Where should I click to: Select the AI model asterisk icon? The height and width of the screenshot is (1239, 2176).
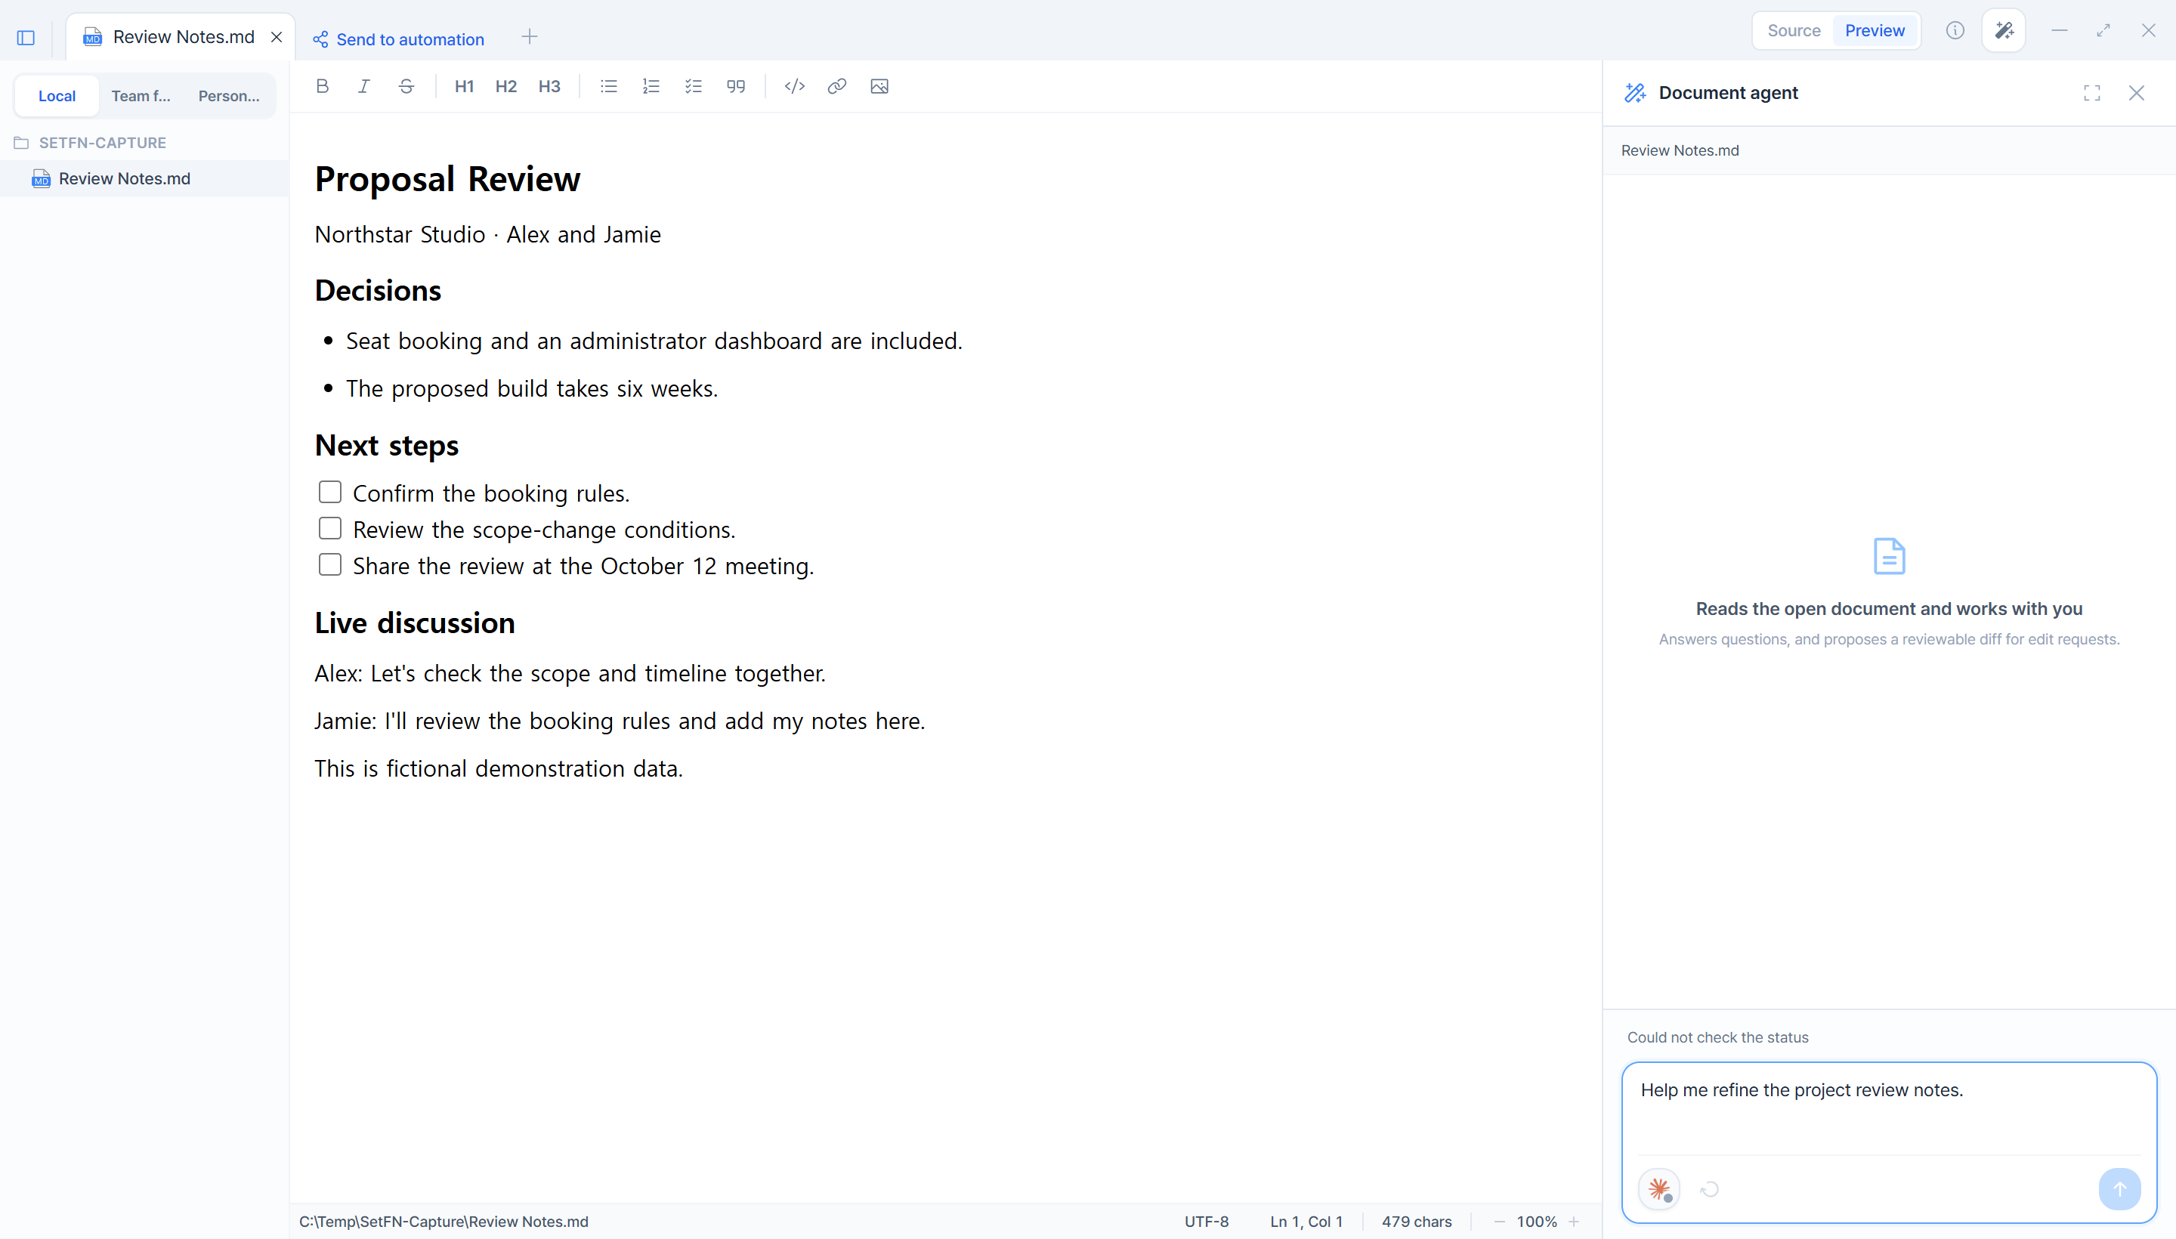point(1658,1189)
